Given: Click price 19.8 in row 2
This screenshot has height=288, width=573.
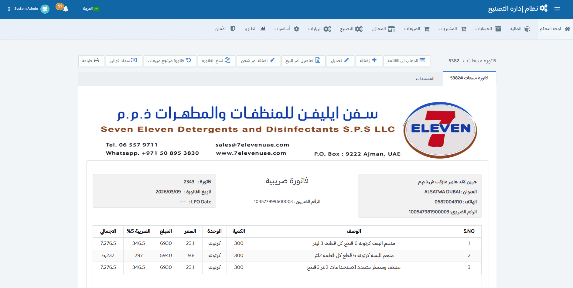Looking at the screenshot, I should pos(190,255).
